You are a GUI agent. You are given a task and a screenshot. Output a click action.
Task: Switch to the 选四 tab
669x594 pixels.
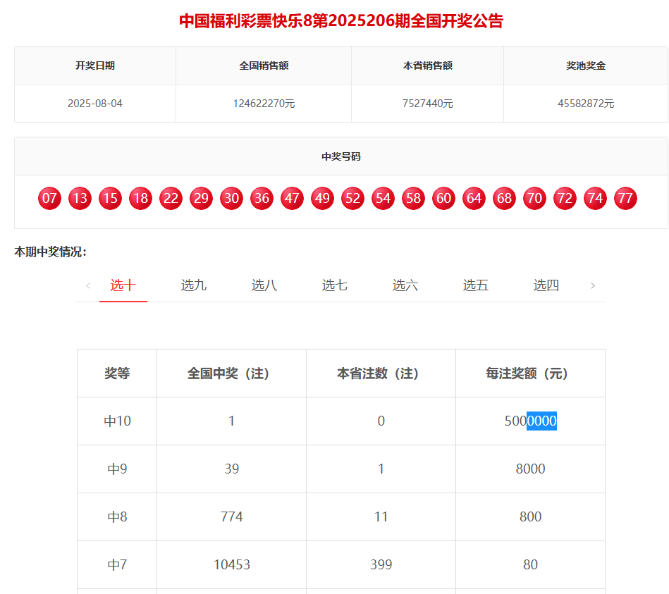tap(546, 285)
